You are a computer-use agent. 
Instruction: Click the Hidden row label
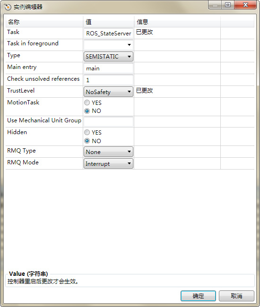pos(17,132)
